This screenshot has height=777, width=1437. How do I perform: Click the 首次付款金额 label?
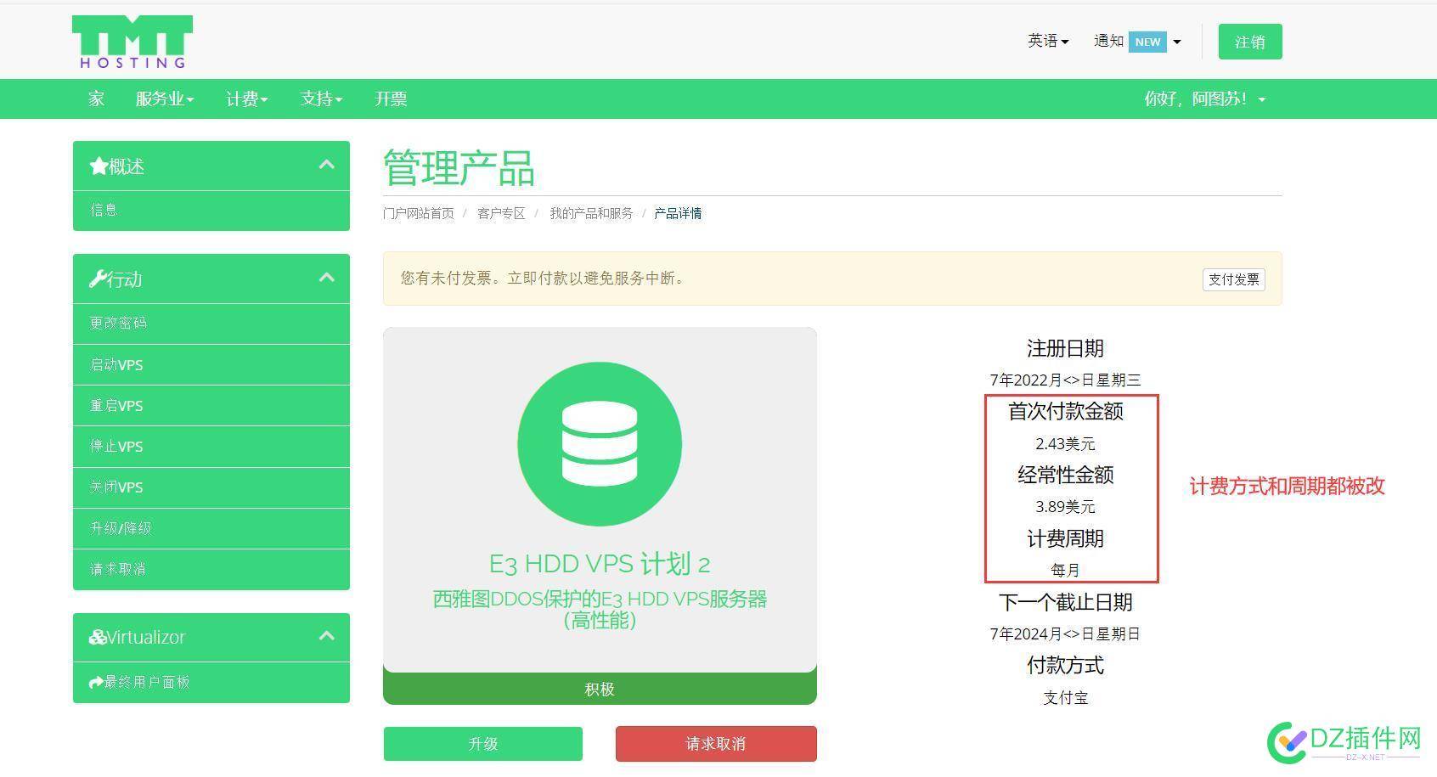tap(1065, 411)
